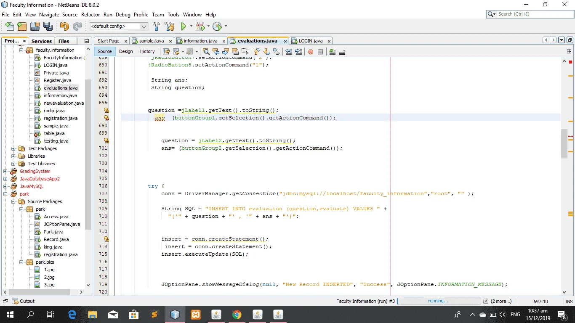Close the information.java tab
Screen dimensions: 575x323
tap(224, 41)
